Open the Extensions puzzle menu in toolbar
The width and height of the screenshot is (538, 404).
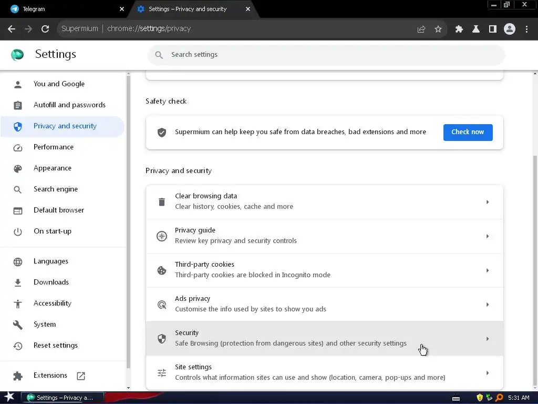coord(459,29)
